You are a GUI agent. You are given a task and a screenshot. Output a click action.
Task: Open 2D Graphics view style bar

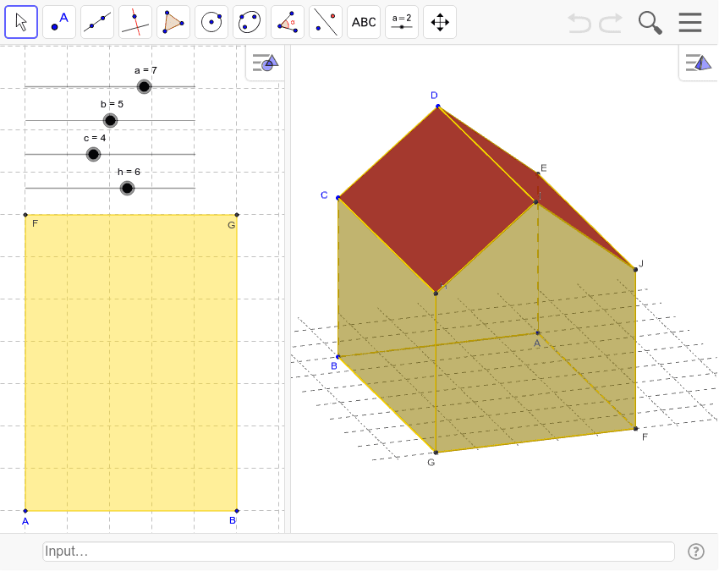pyautogui.click(x=266, y=63)
